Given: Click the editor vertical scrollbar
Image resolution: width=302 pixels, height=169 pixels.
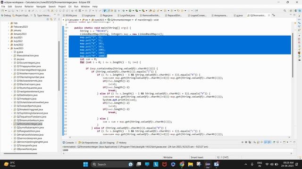Looking at the screenshot, I should click(x=293, y=55).
